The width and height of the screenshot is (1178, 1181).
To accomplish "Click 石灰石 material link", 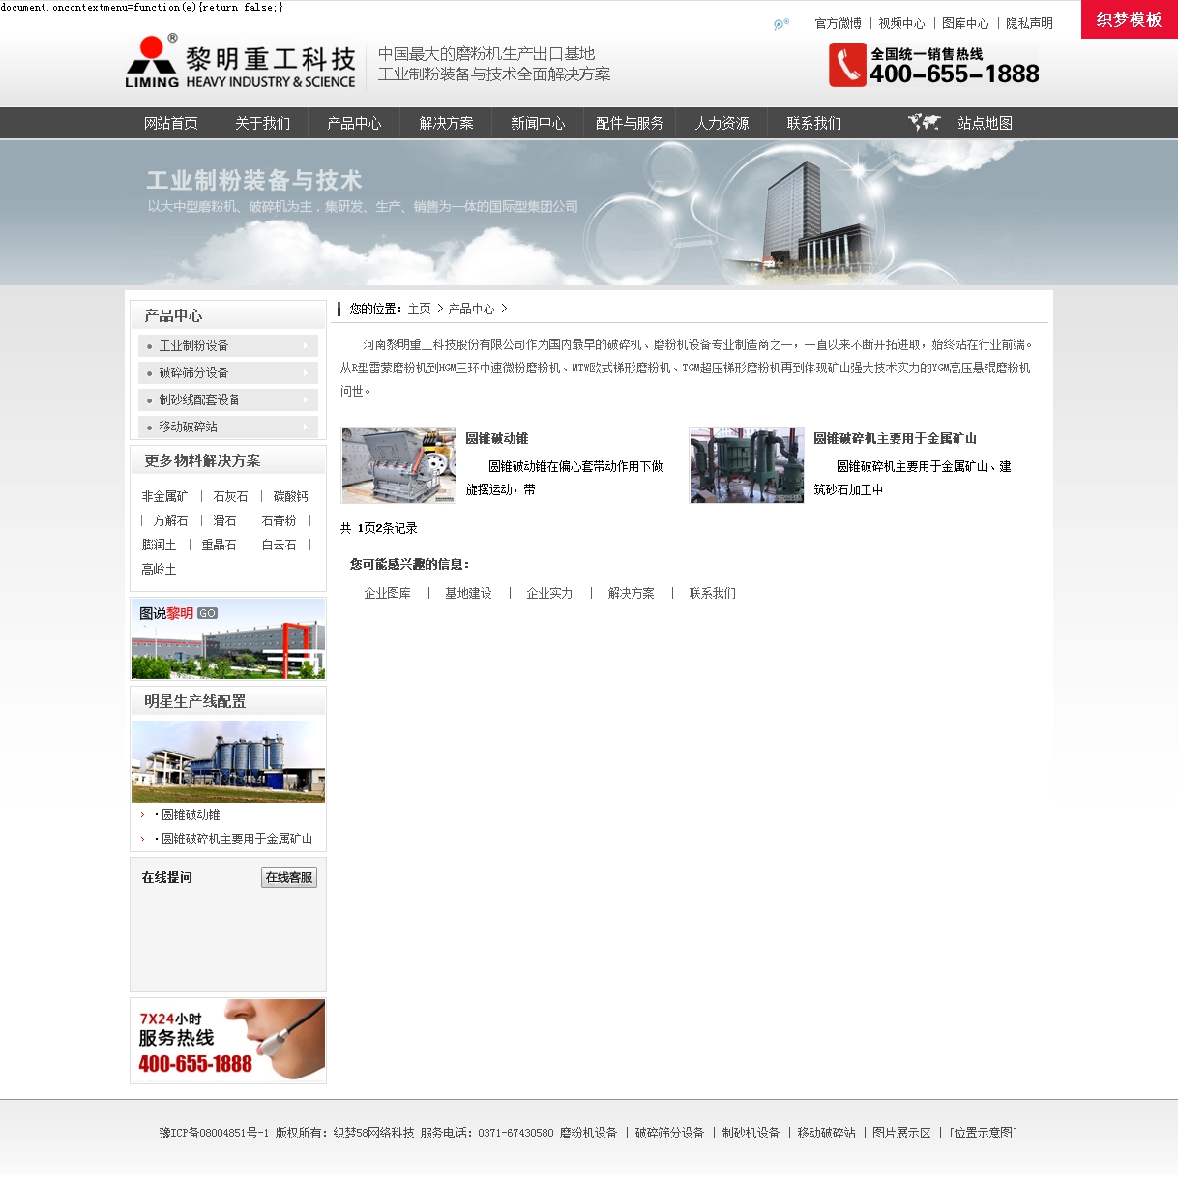I will point(230,496).
